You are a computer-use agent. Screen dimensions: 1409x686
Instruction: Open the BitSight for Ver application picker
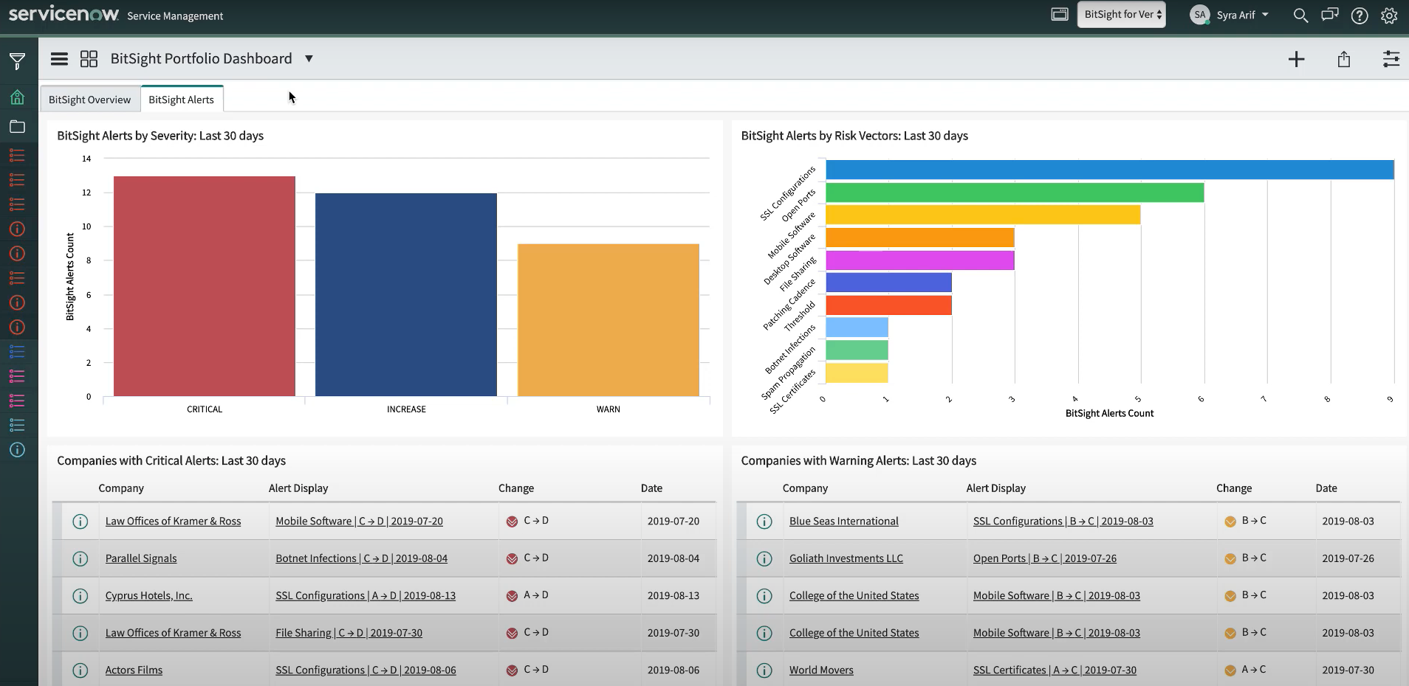click(1120, 14)
